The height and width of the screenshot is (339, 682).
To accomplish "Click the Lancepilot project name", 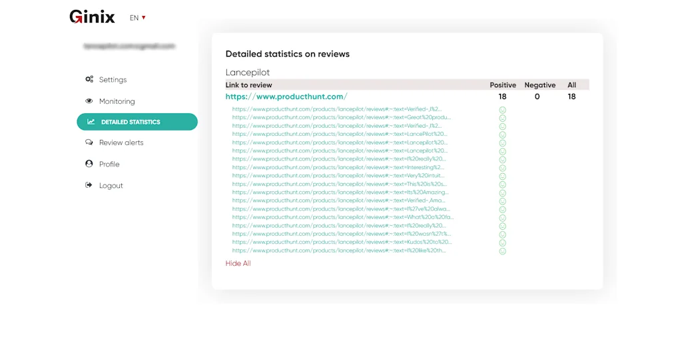I will 248,72.
